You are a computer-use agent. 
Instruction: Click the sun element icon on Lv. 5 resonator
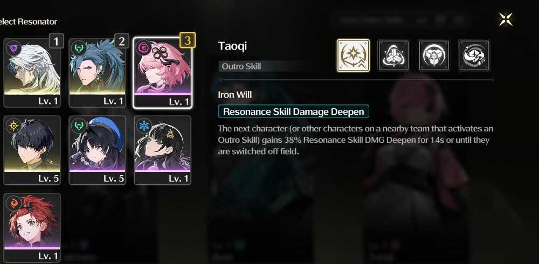[x=14, y=126]
